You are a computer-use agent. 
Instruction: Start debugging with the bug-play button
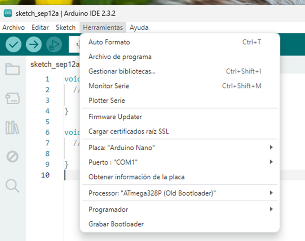[54, 44]
